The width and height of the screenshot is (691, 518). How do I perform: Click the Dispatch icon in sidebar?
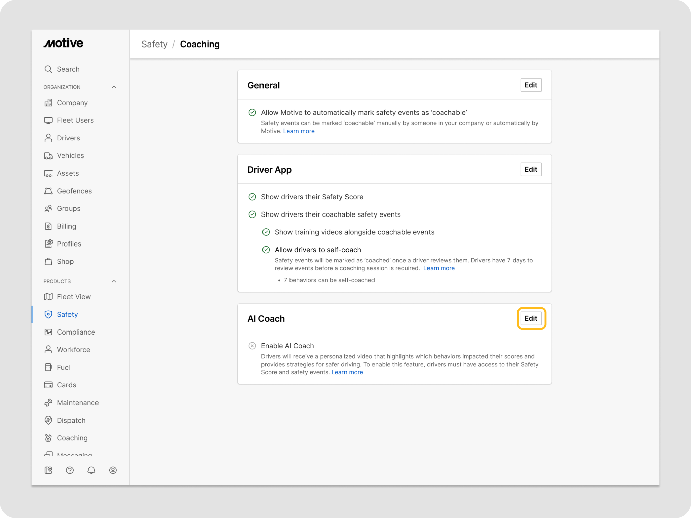tap(48, 420)
